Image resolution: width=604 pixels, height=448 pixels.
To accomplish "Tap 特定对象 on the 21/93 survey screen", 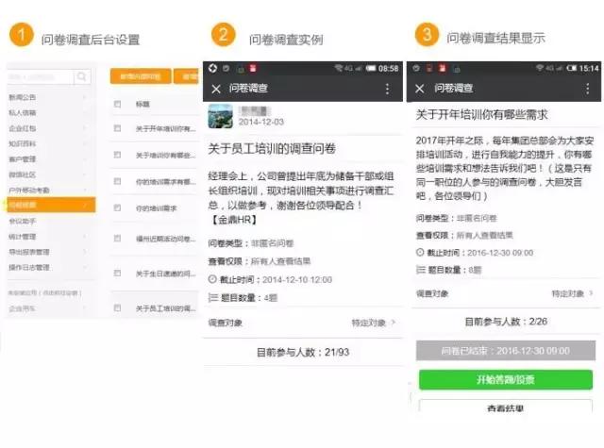I will pos(369,323).
